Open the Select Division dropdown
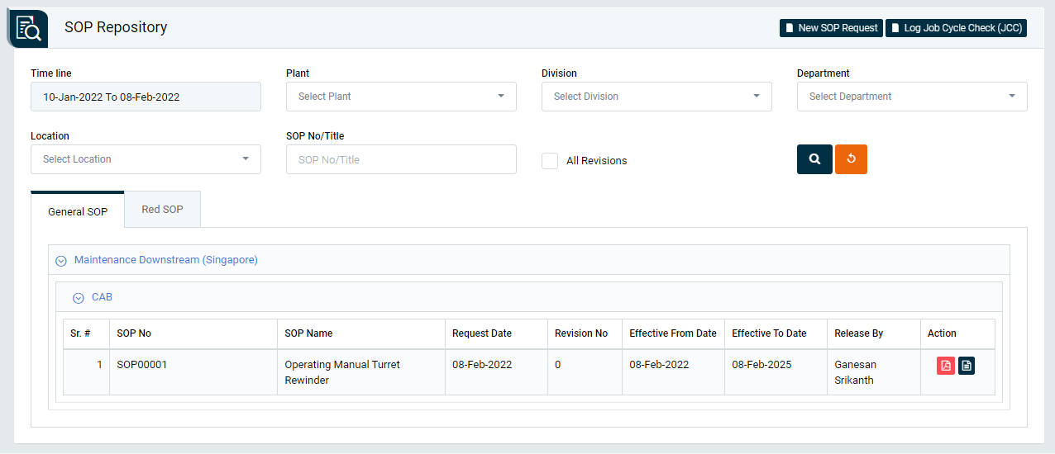The image size is (1055, 454). 656,97
